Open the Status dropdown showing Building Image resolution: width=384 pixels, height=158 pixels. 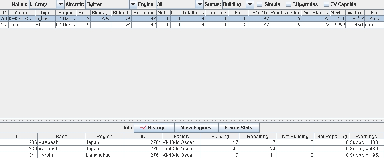[238, 4]
